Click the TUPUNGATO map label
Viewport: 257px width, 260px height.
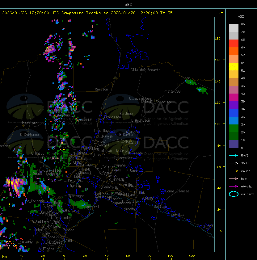click(x=50, y=215)
